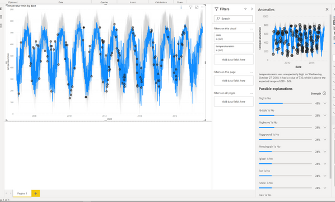Expand the 'fog' is Yes explanation
Screen dimensions: 335x202
pyautogui.click(x=325, y=103)
